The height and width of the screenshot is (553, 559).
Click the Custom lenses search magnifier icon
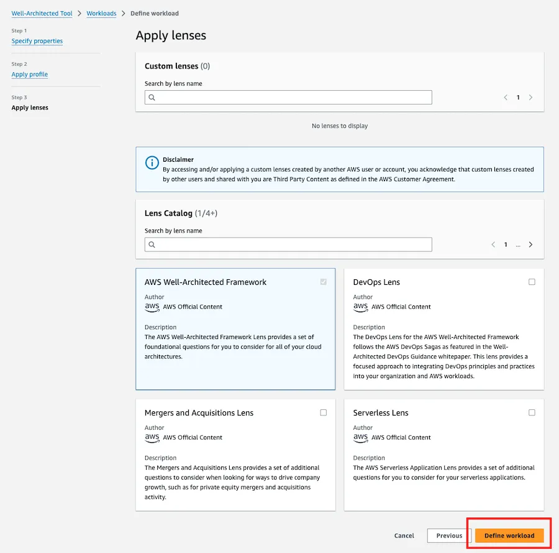152,98
